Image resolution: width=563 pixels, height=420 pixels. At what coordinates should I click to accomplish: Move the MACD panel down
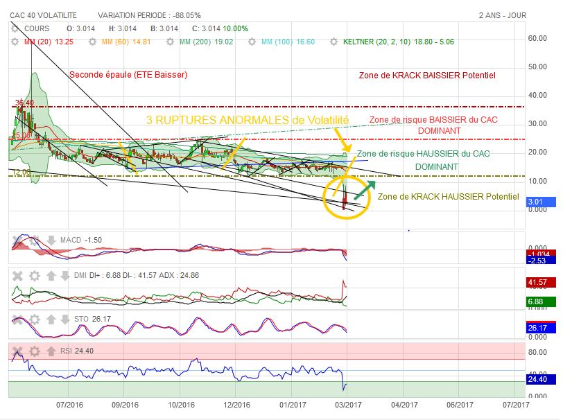(51, 240)
